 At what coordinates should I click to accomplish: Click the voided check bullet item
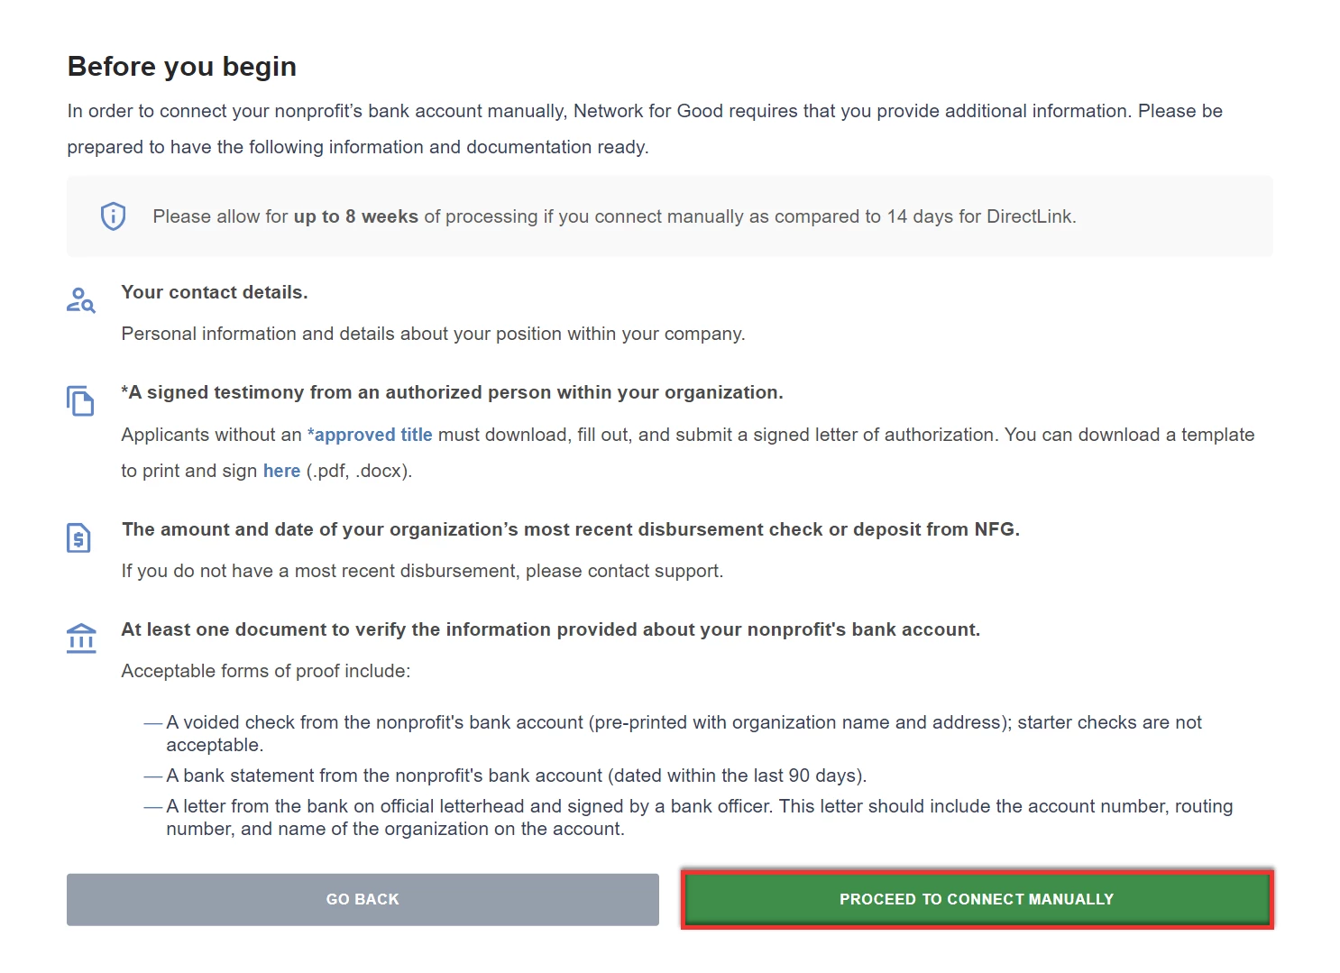coord(683,733)
